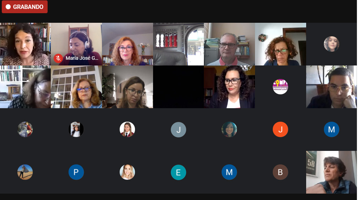Image resolution: width=358 pixels, height=200 pixels.
Task: Click the gray J participant avatar
Action: [x=178, y=130]
